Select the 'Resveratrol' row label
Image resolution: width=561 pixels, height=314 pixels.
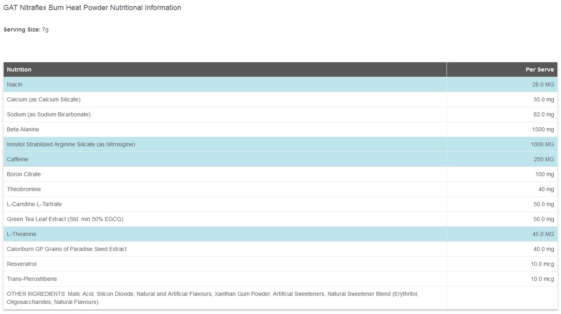coord(21,264)
